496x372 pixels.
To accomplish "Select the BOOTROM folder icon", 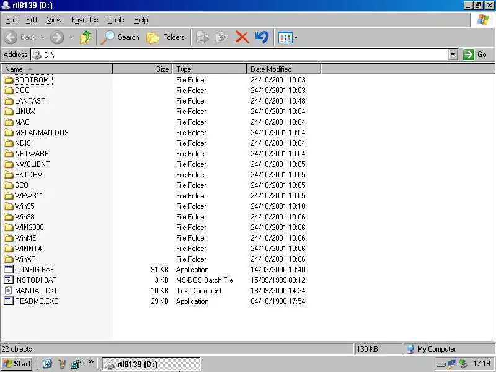I will (x=9, y=80).
